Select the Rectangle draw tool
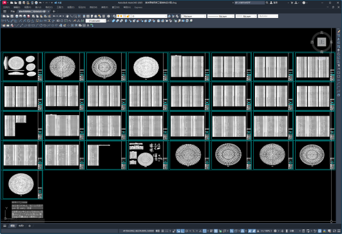 tap(33, 26)
